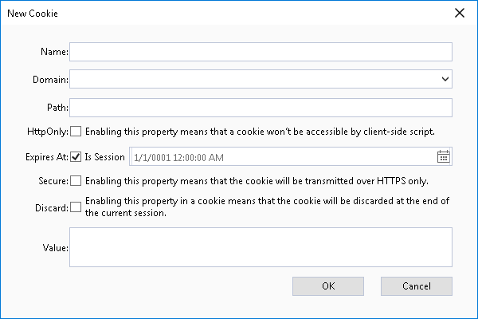Expand the Domain dropdown arrow

(x=445, y=79)
